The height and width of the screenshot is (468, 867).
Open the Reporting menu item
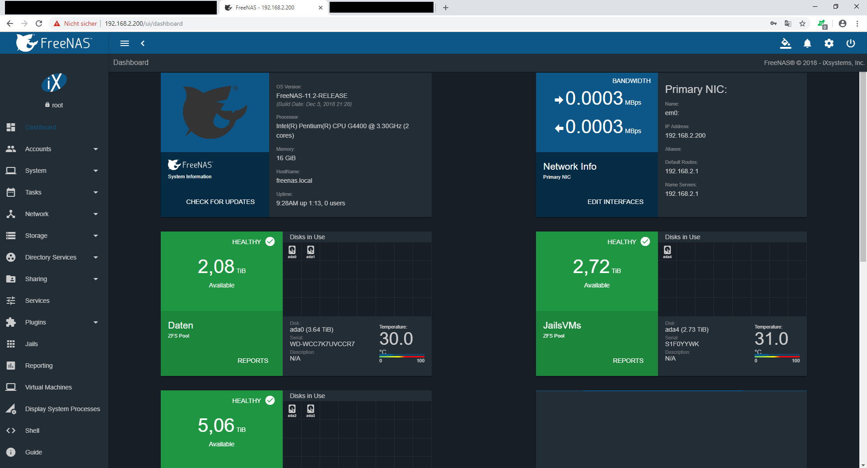pyautogui.click(x=54, y=366)
